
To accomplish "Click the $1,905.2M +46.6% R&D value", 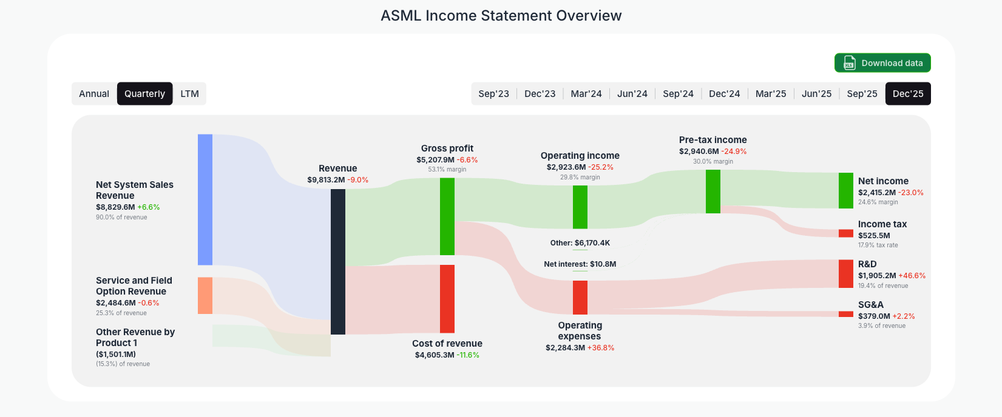I will pos(892,276).
